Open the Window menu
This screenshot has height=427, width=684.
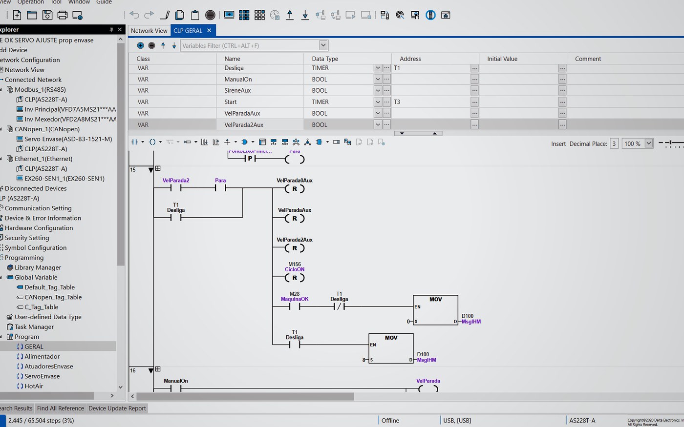tap(79, 2)
